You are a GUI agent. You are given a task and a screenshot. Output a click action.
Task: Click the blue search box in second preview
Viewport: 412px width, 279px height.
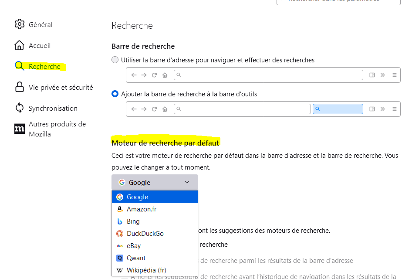coord(338,109)
